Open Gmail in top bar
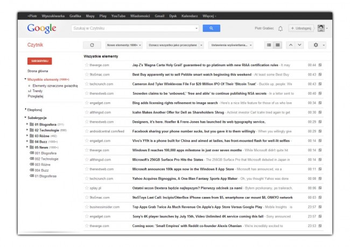Viewport: 350px width, 247px height. pyautogui.click(x=159, y=16)
